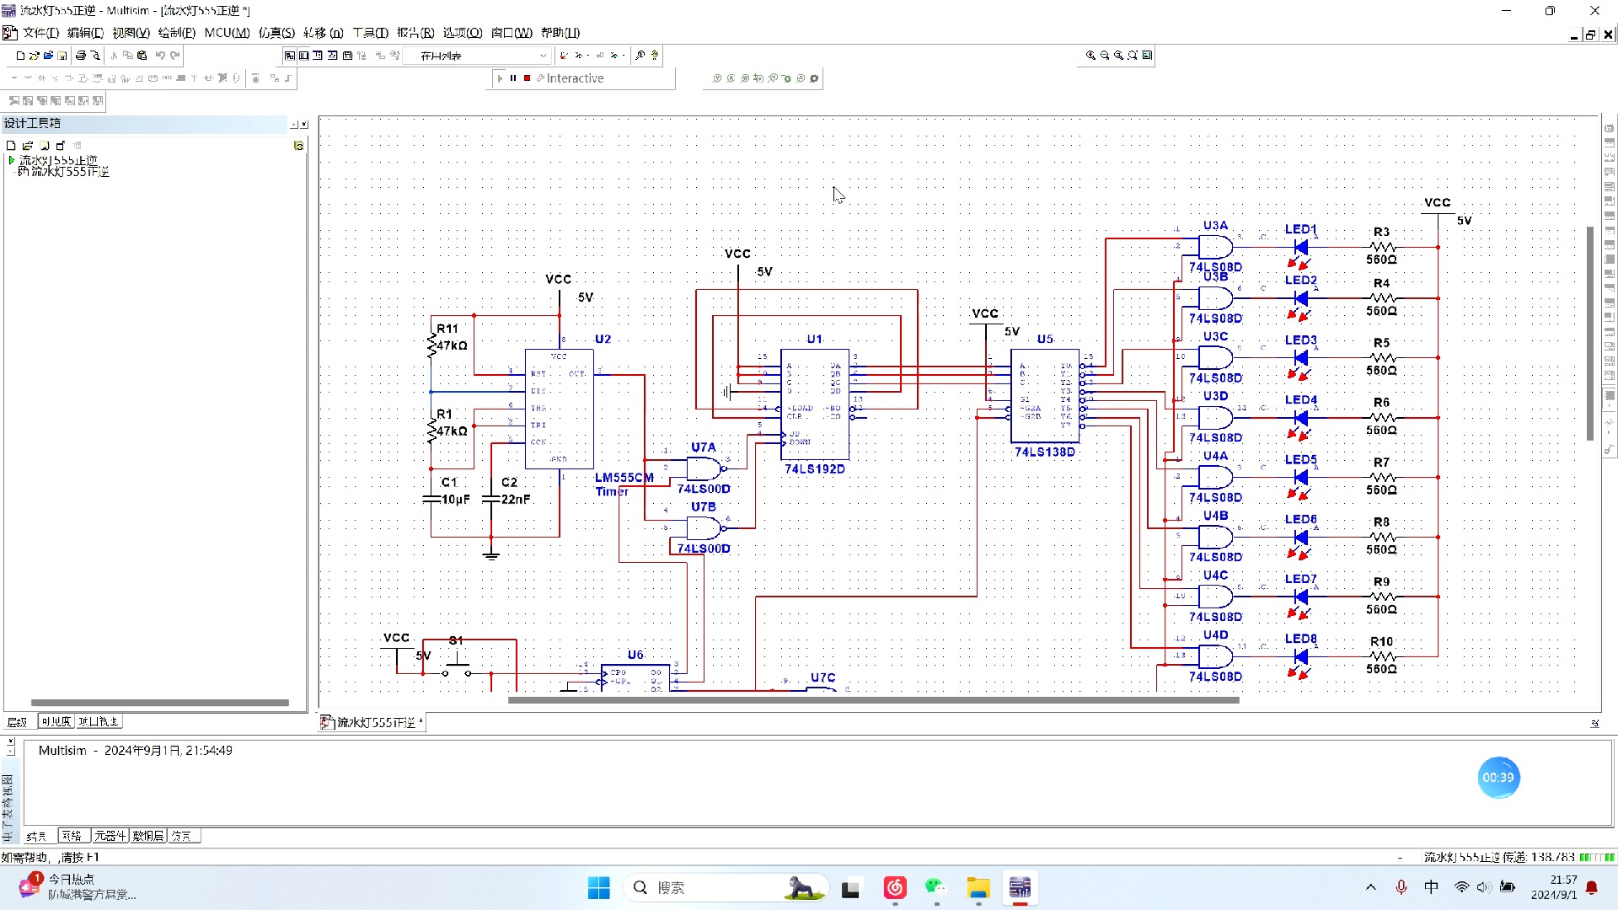Click the Zoom out icon

[1105, 56]
